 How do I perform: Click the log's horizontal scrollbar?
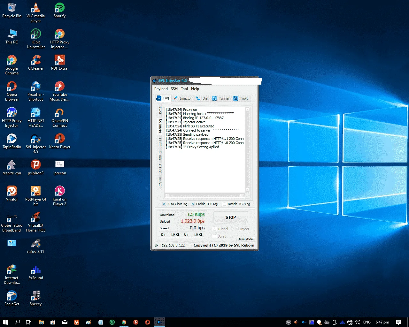pyautogui.click(x=204, y=195)
